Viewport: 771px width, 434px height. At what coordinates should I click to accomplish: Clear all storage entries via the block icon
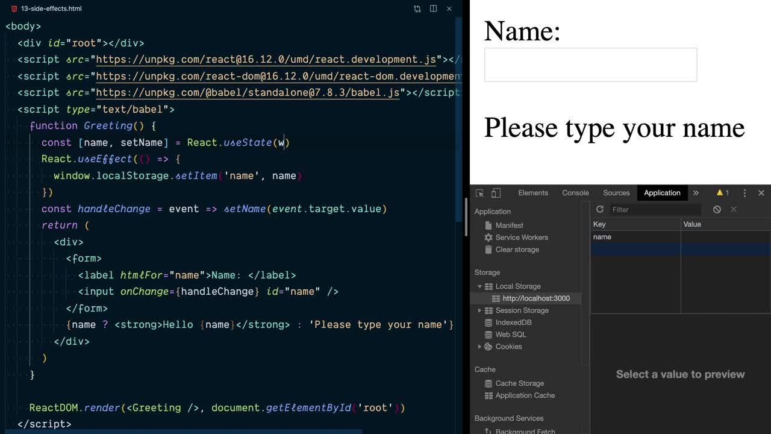point(717,209)
